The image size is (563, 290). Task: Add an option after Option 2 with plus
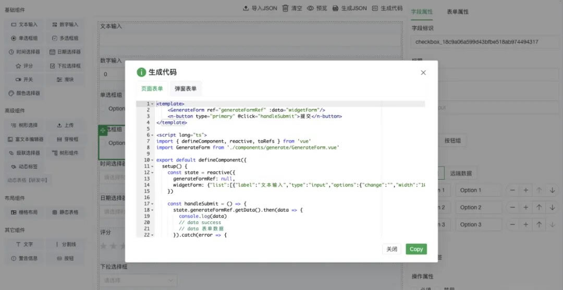[x=525, y=208]
